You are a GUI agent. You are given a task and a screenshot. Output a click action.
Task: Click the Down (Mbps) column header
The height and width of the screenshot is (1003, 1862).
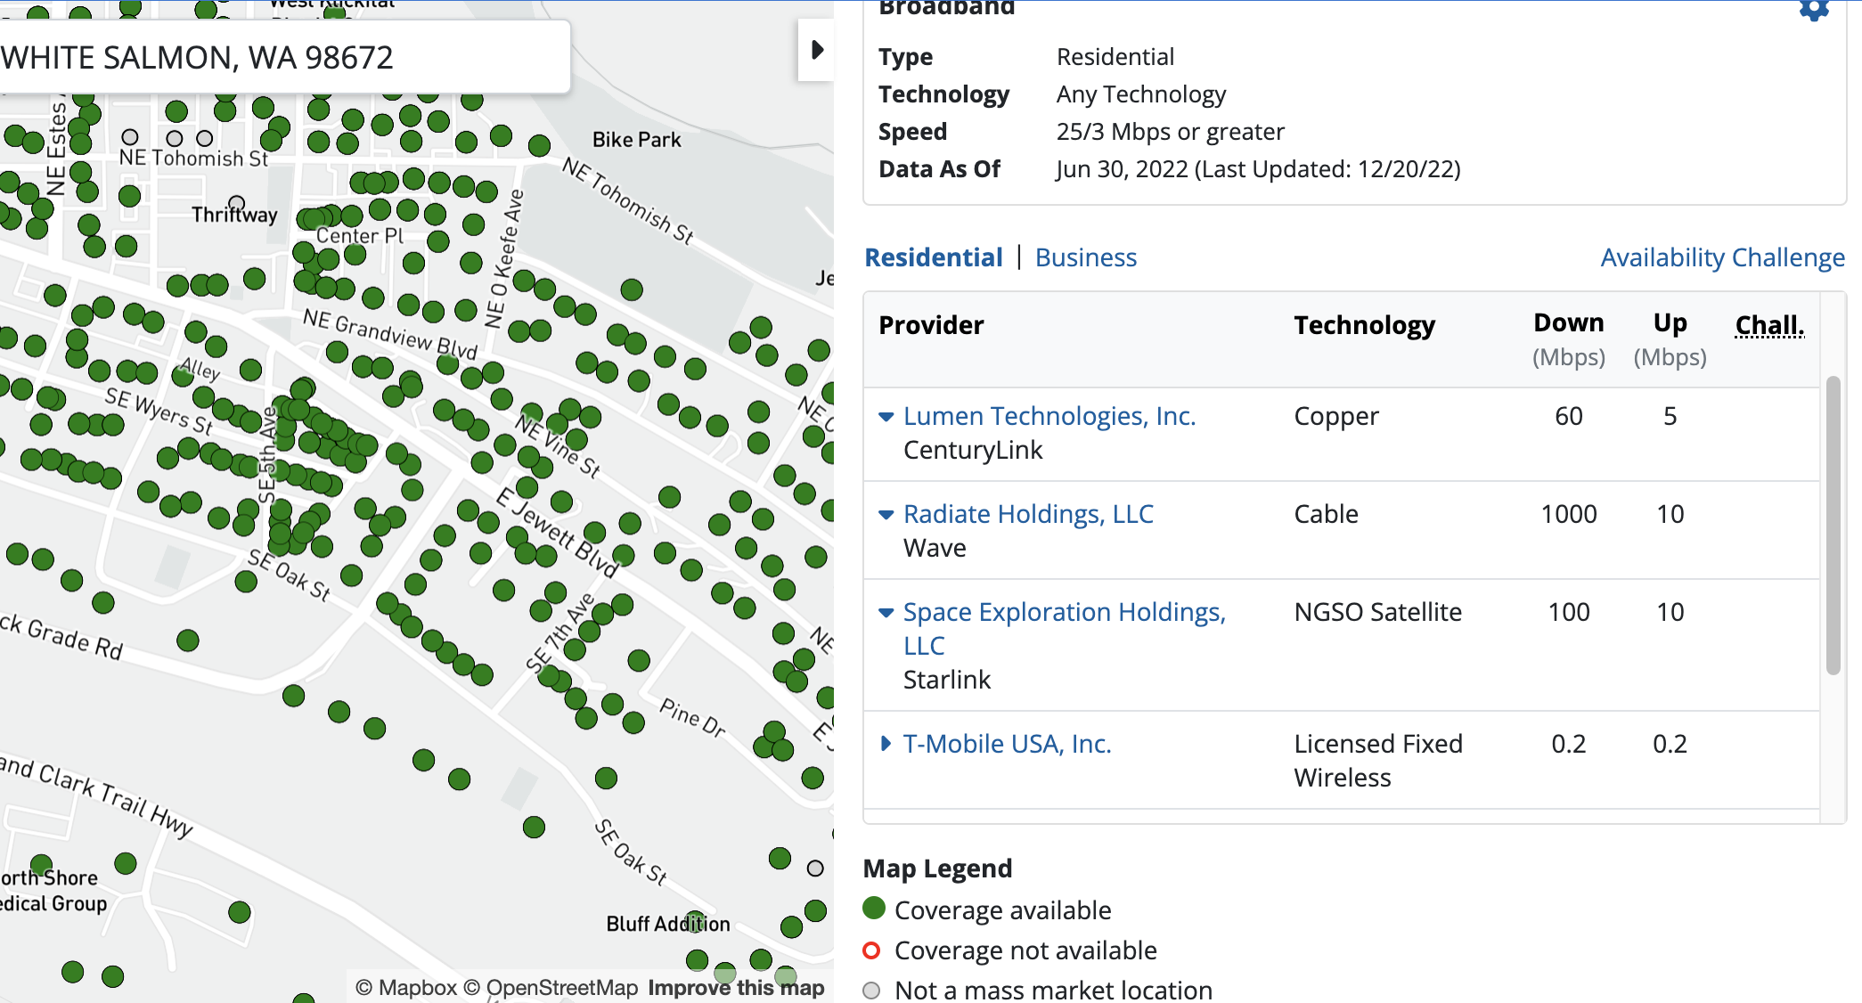[x=1569, y=339]
